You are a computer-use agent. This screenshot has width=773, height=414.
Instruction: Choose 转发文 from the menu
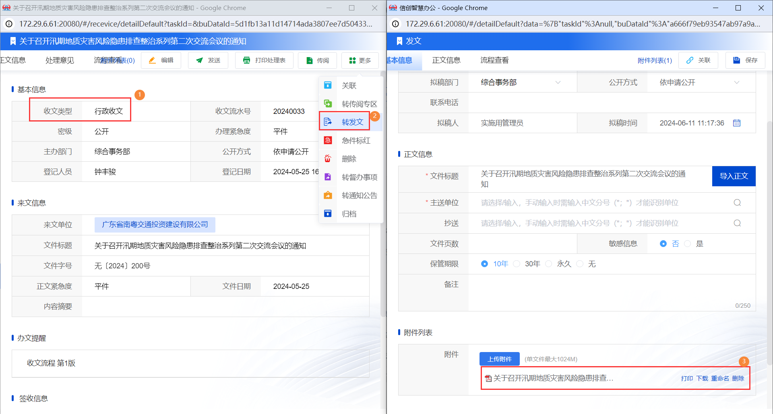click(x=350, y=122)
